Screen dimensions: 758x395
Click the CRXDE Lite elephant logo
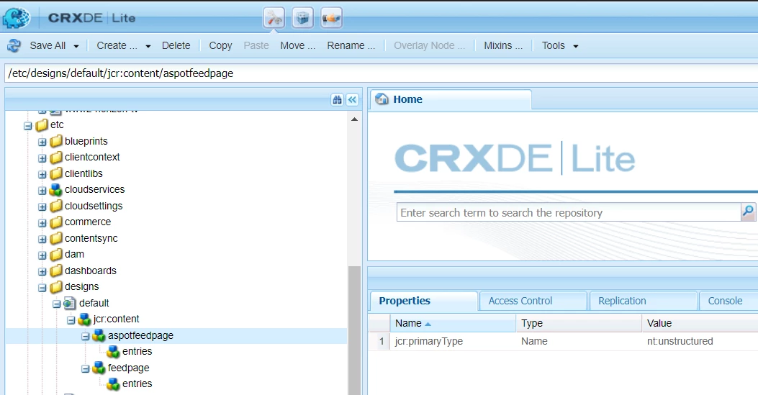pyautogui.click(x=16, y=18)
